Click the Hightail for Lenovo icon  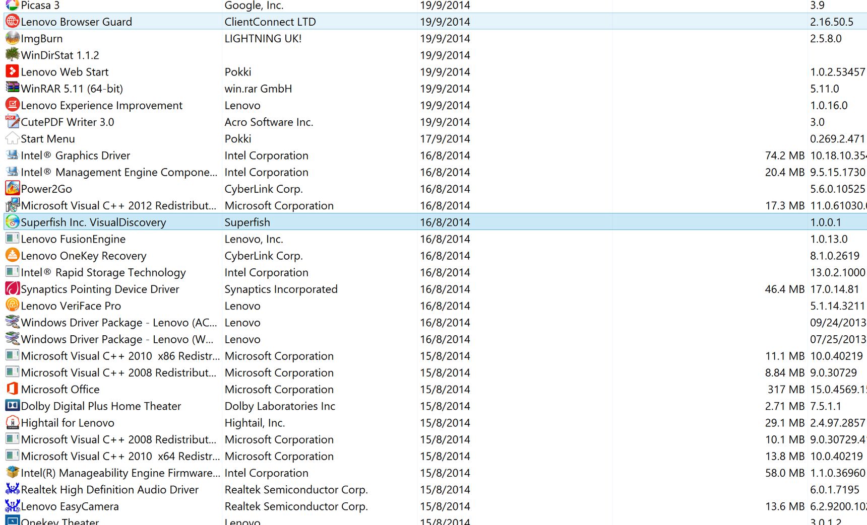coord(12,422)
